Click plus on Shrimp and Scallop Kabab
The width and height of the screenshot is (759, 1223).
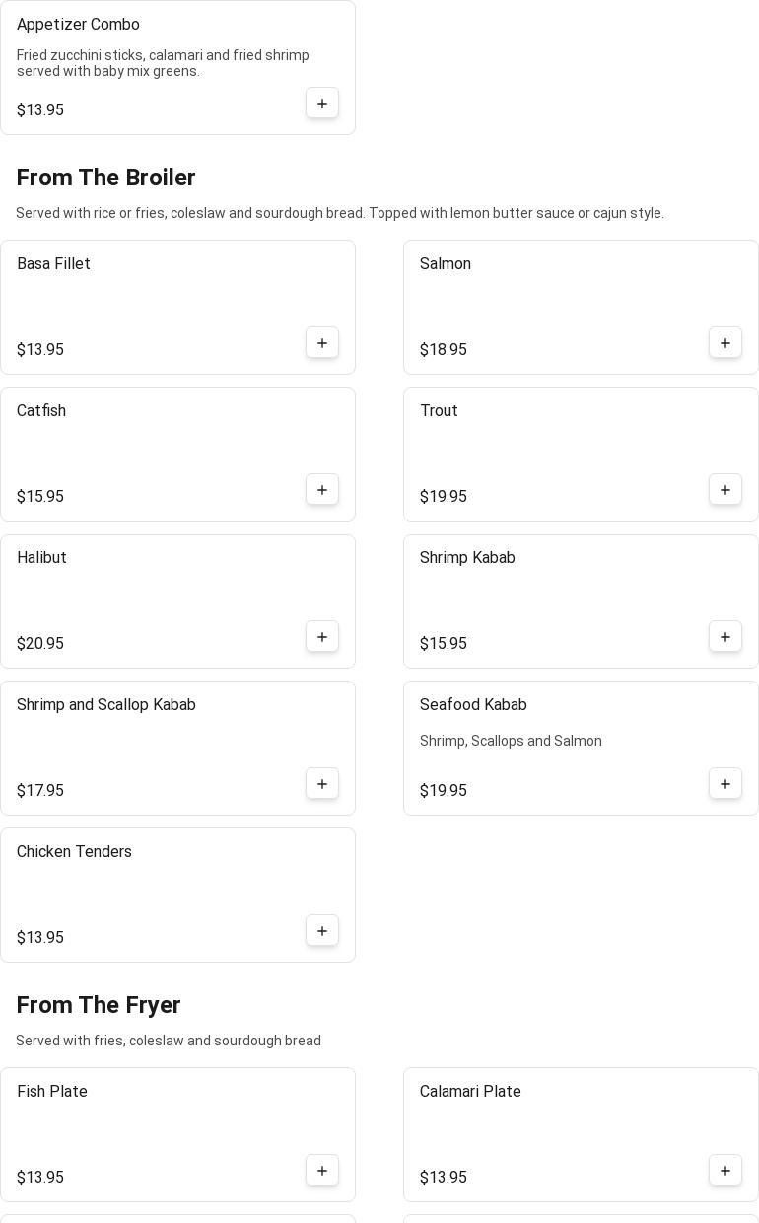tap(322, 784)
